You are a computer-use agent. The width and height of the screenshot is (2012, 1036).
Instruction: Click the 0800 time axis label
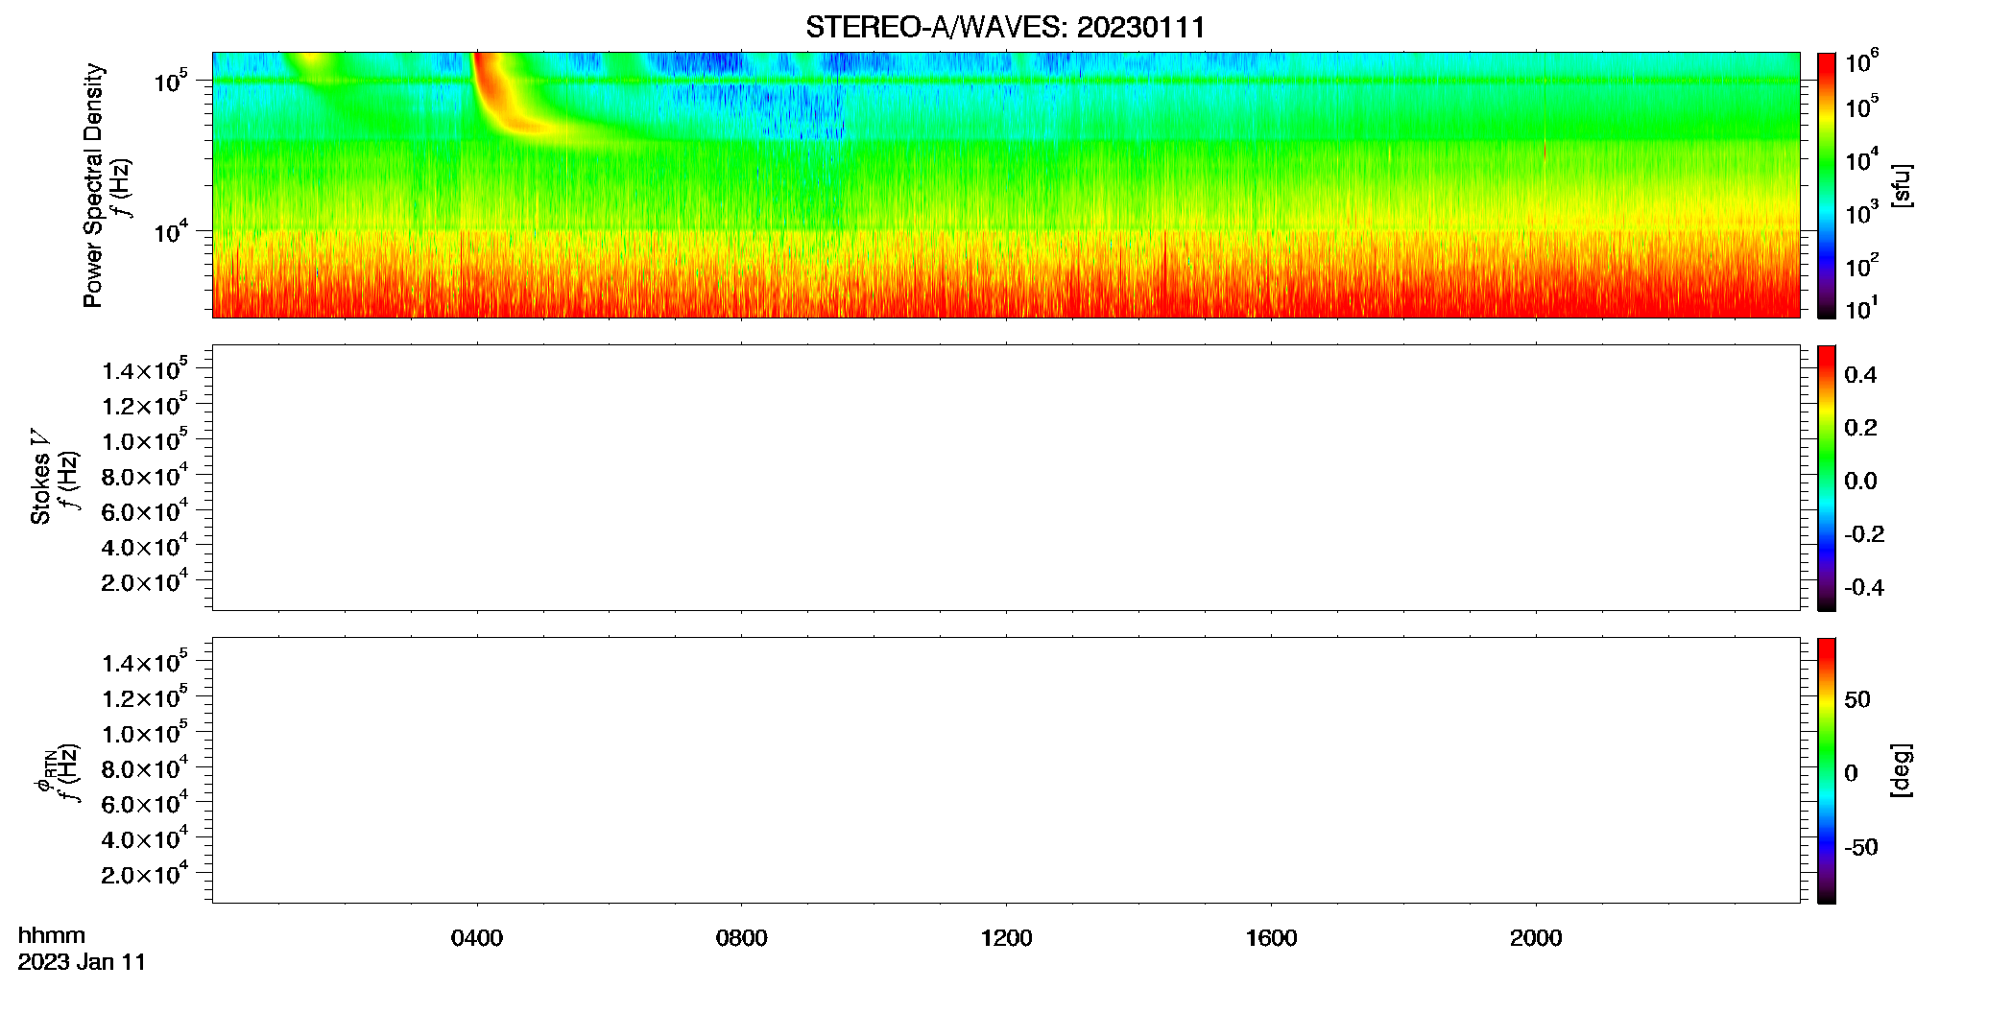742,938
